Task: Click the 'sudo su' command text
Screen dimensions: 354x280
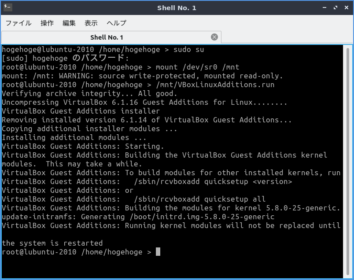Action: (x=188, y=49)
